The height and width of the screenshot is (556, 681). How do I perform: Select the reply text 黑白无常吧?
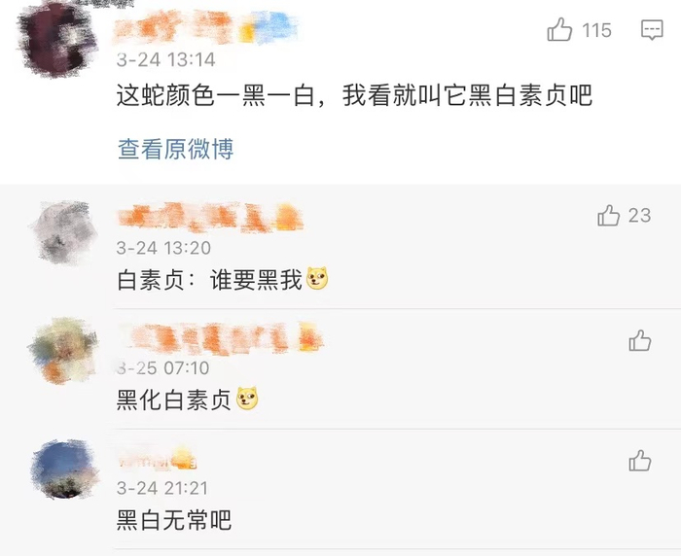click(x=174, y=519)
